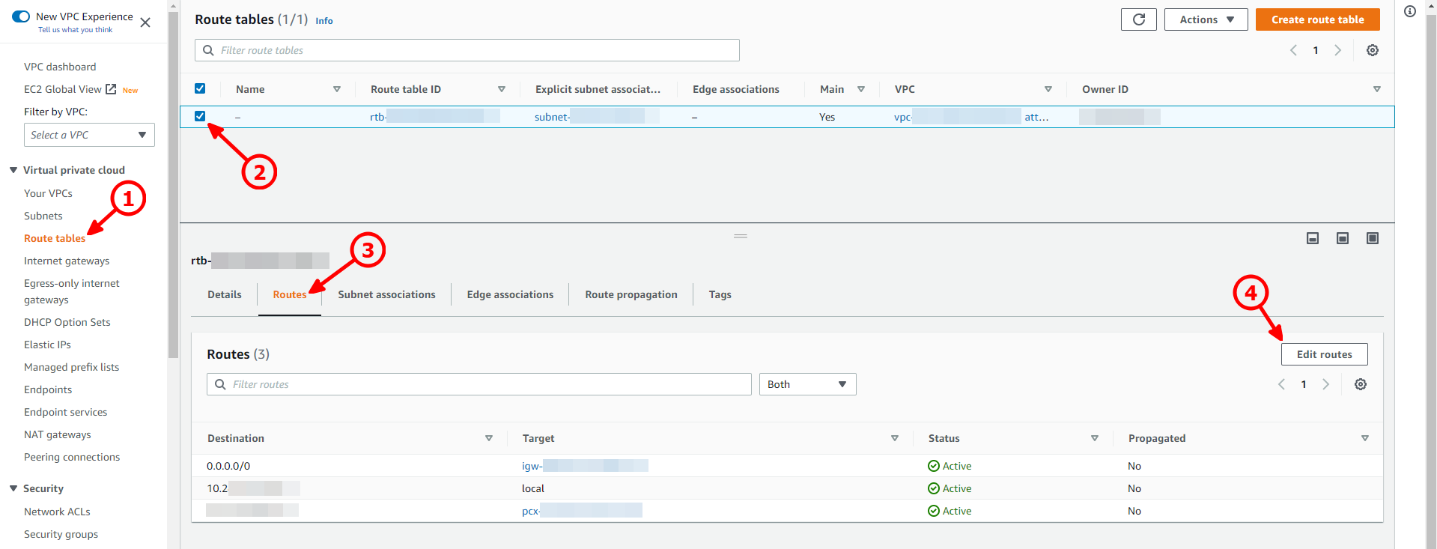Focus the Filter routes search field
1437x549 pixels.
(x=479, y=384)
